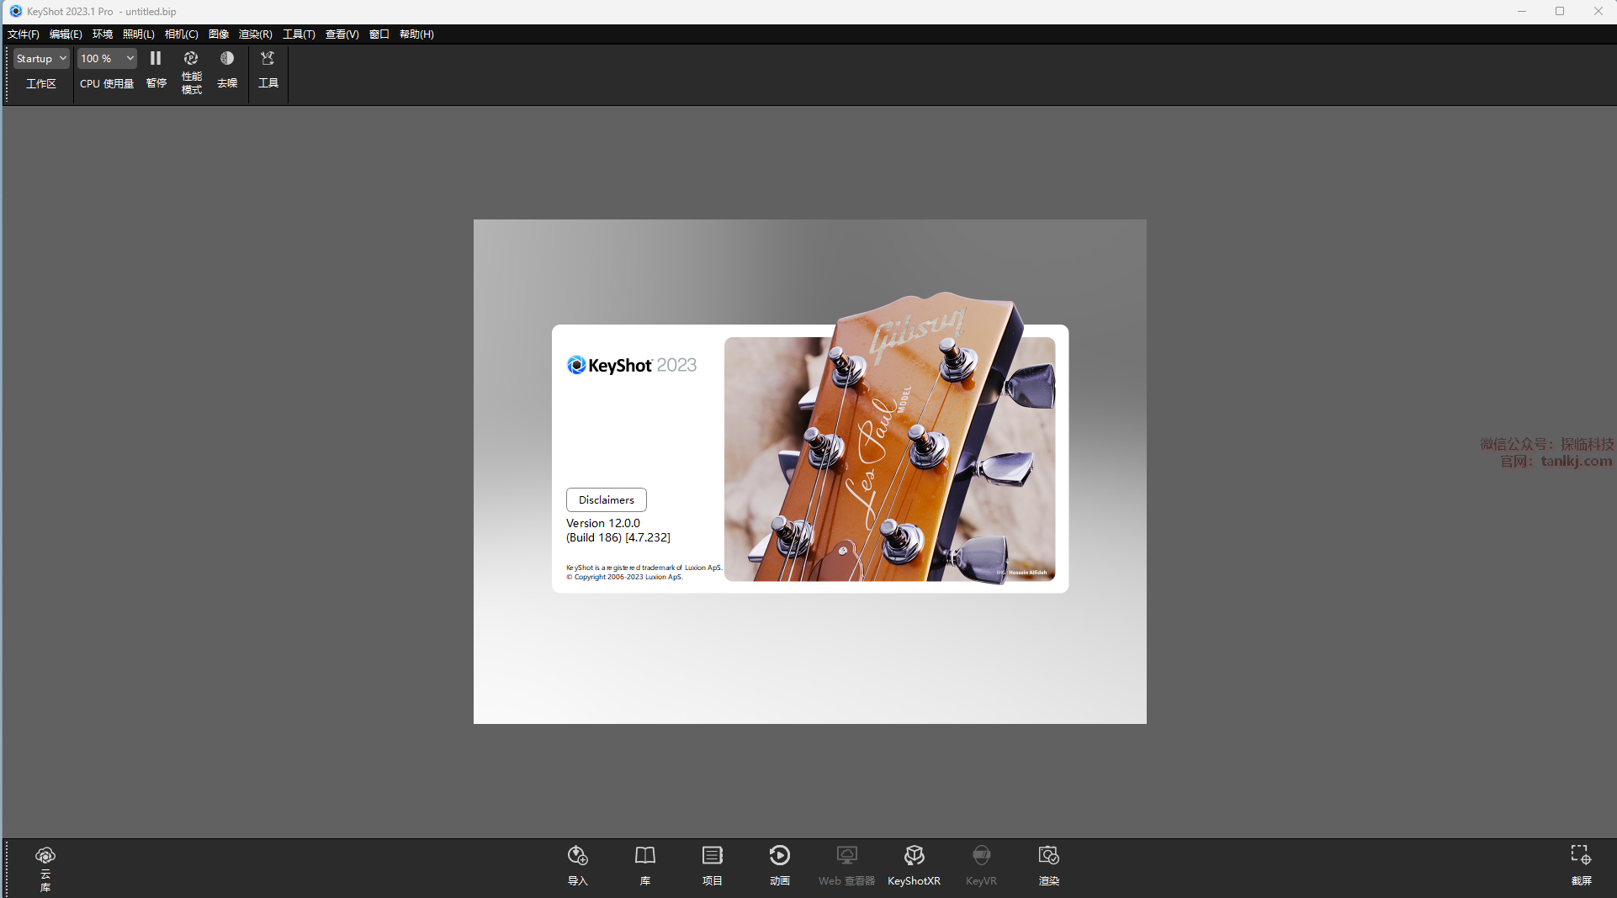Take a Screenshot (截屏)
Image resolution: width=1617 pixels, height=898 pixels.
point(1581,865)
